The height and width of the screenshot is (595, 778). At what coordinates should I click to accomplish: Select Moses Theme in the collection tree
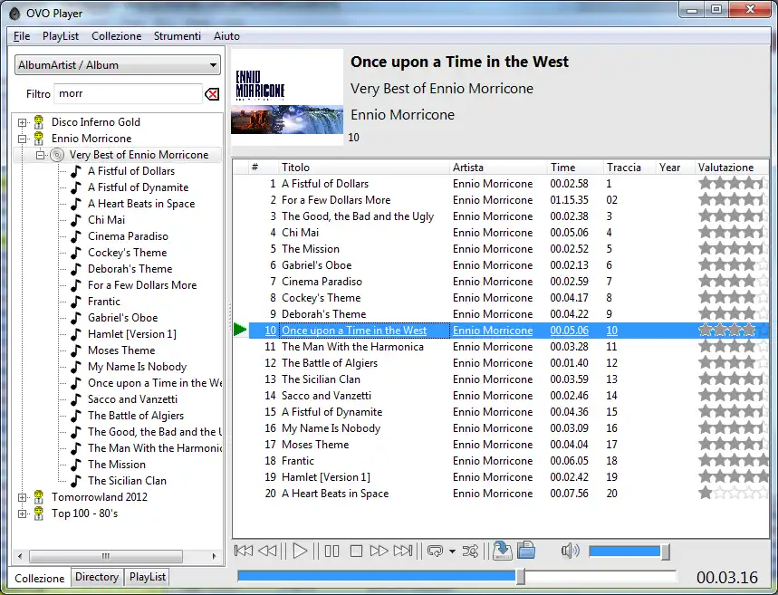click(x=121, y=350)
